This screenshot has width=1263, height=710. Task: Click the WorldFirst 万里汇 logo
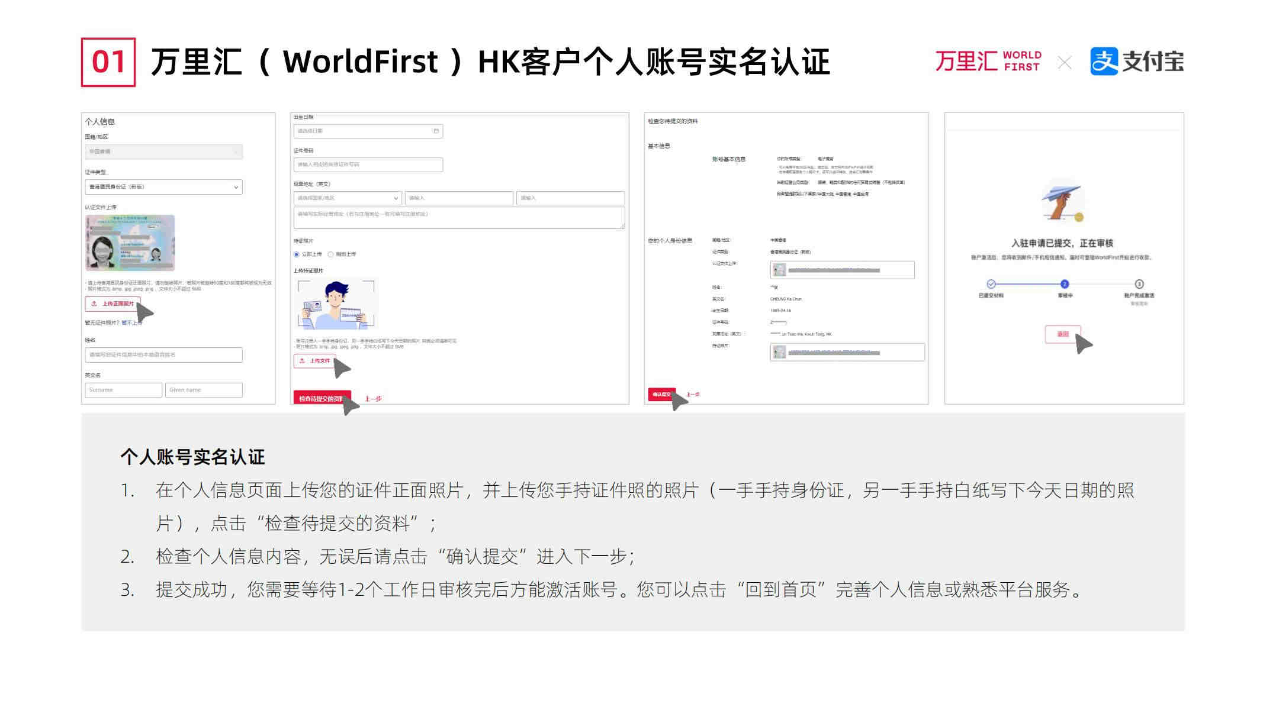point(988,62)
